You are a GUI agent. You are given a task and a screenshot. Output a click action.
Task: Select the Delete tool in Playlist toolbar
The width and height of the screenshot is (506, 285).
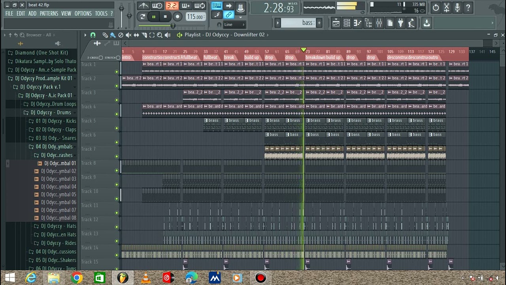pyautogui.click(x=121, y=35)
